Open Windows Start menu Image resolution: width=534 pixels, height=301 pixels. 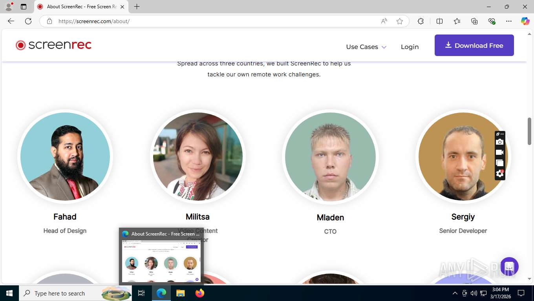point(9,293)
